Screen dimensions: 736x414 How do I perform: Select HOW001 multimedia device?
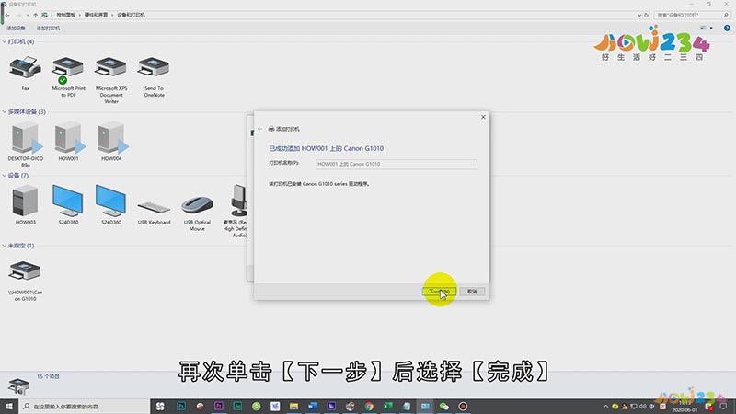[x=68, y=141]
